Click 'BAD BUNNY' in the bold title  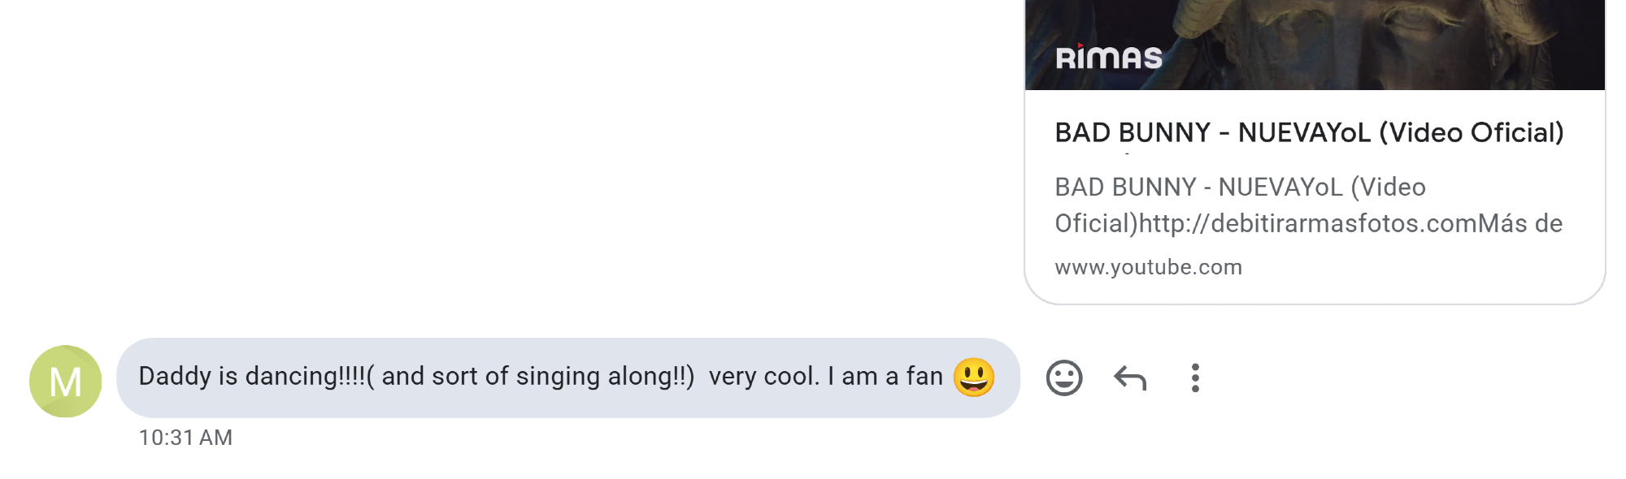click(1133, 132)
